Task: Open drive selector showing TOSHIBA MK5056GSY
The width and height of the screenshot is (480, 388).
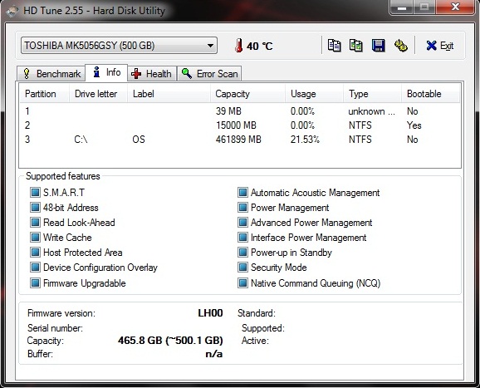Action: point(119,46)
